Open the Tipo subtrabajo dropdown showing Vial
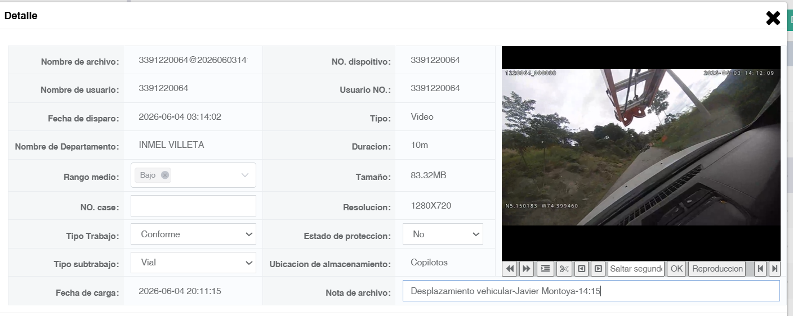This screenshot has width=793, height=316. pyautogui.click(x=193, y=262)
